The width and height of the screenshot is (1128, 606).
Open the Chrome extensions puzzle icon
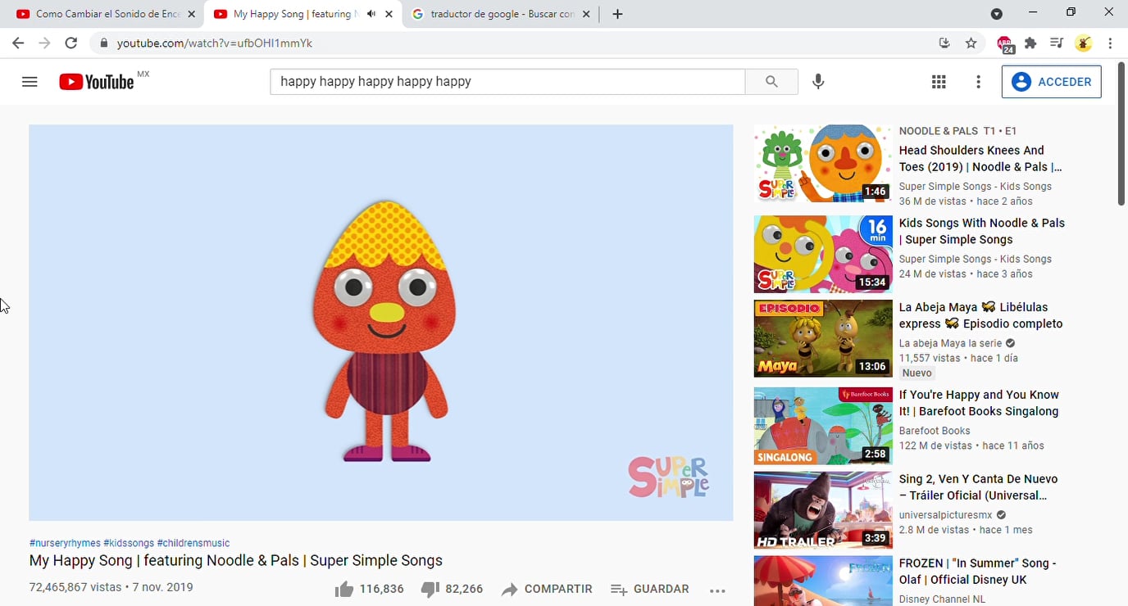tap(1030, 43)
